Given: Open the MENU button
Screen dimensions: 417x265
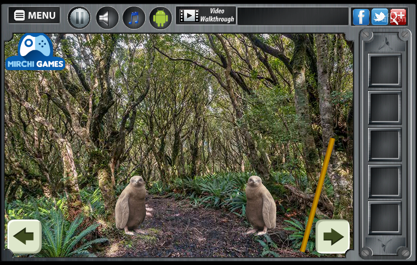Looking at the screenshot, I should click(34, 15).
